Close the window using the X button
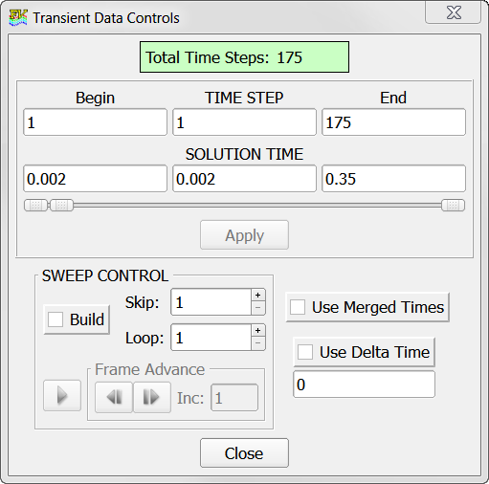489x484 pixels. click(x=454, y=12)
